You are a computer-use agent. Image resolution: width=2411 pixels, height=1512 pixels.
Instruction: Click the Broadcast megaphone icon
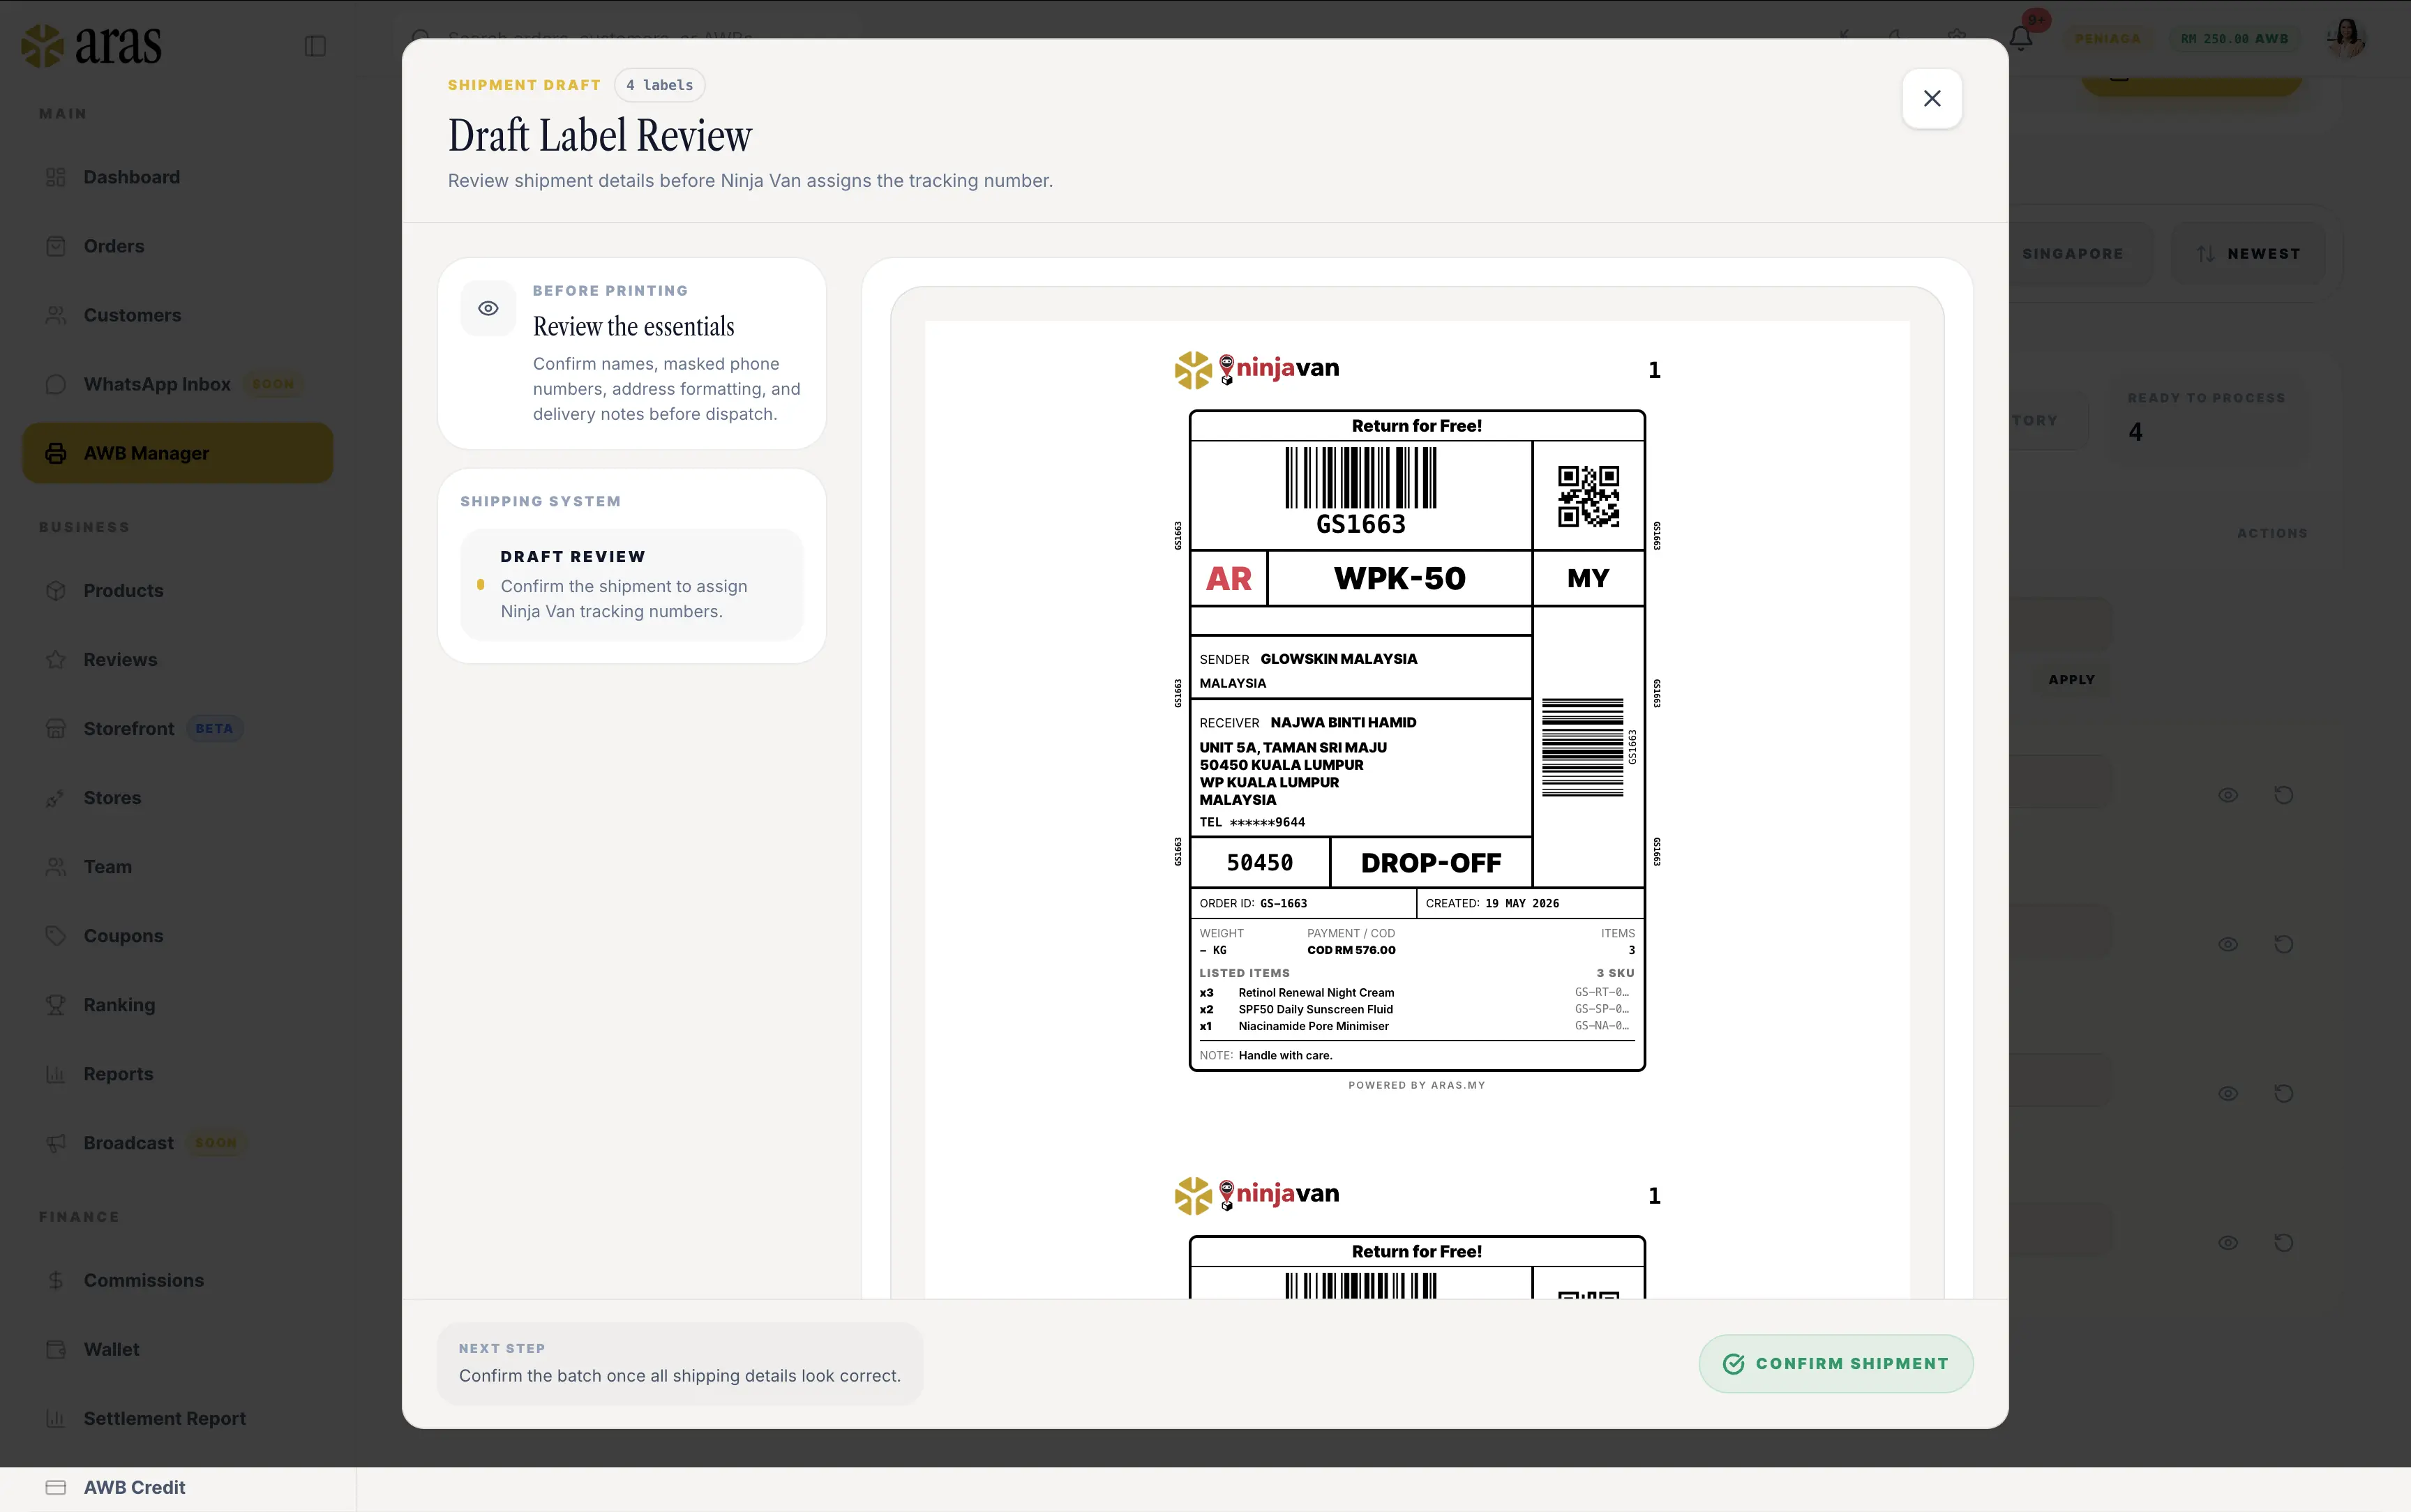tap(56, 1143)
